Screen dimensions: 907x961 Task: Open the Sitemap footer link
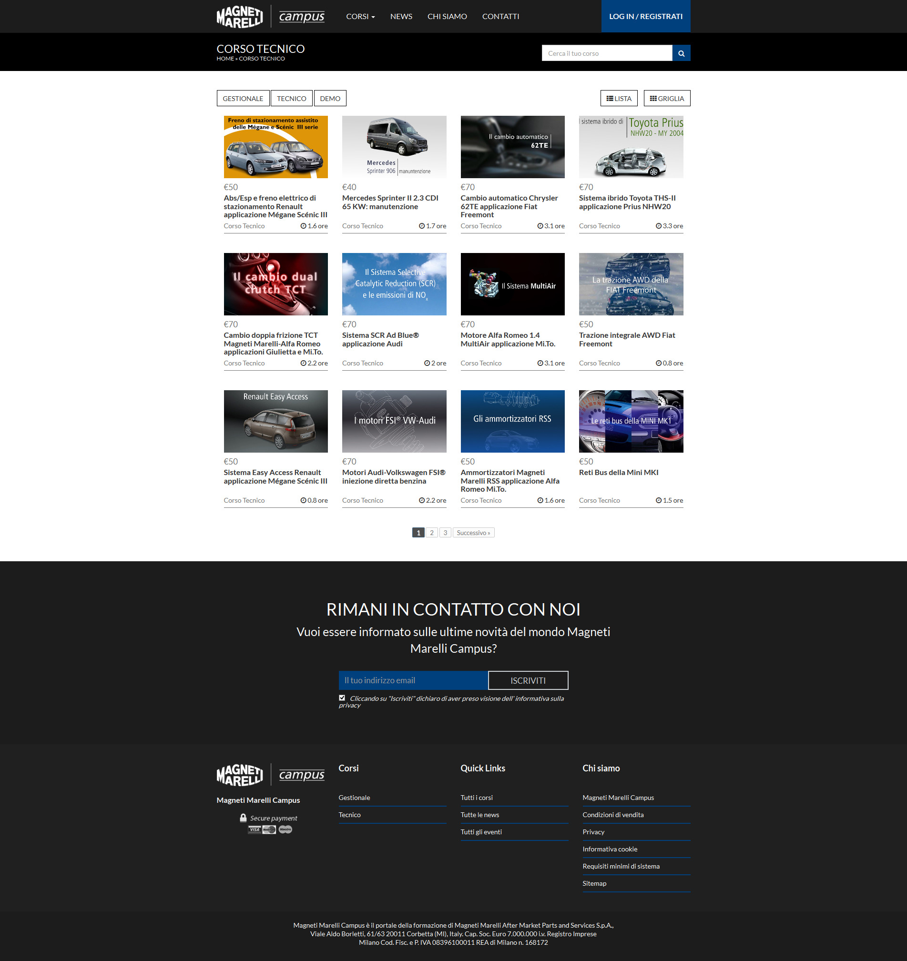coord(594,883)
